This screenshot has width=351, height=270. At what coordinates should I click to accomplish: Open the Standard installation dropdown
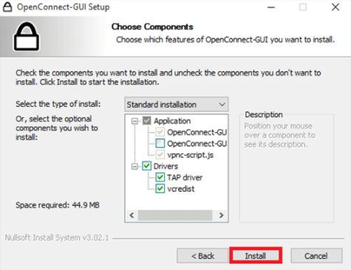point(177,105)
